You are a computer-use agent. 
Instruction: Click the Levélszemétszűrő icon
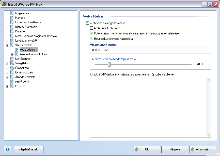(12, 41)
